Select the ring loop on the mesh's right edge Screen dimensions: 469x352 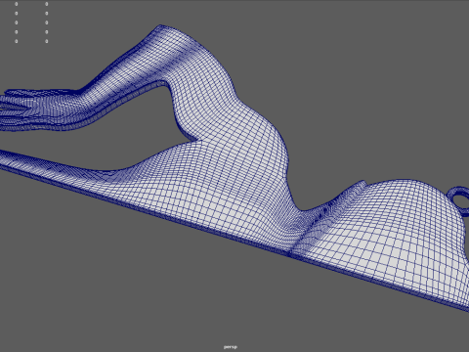458,198
